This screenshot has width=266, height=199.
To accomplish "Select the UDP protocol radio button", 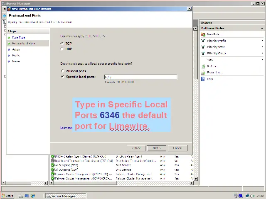I will 62,49.
